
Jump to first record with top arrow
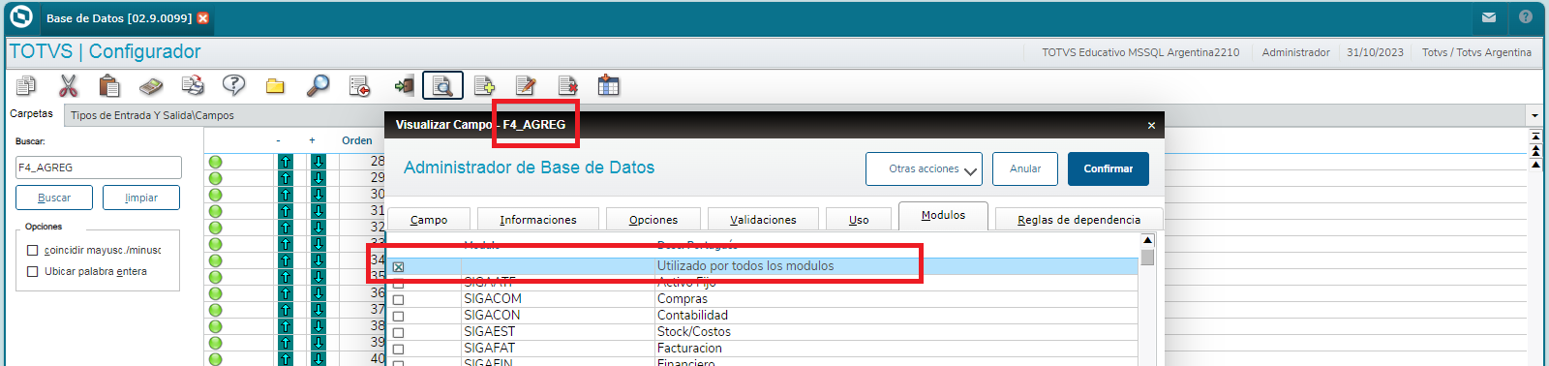[1535, 137]
